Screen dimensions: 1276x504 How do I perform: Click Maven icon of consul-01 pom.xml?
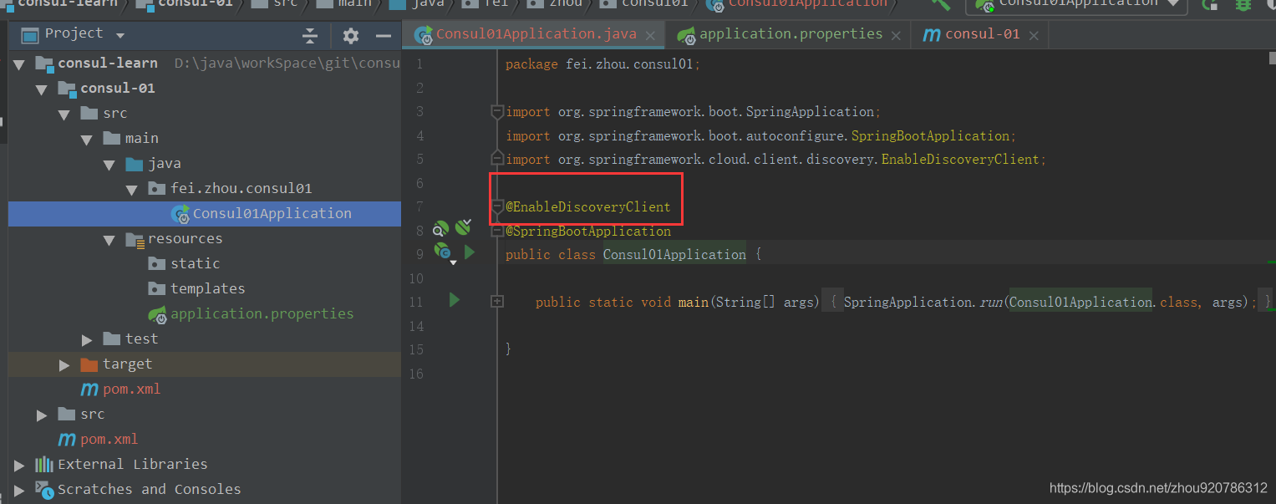click(x=89, y=389)
